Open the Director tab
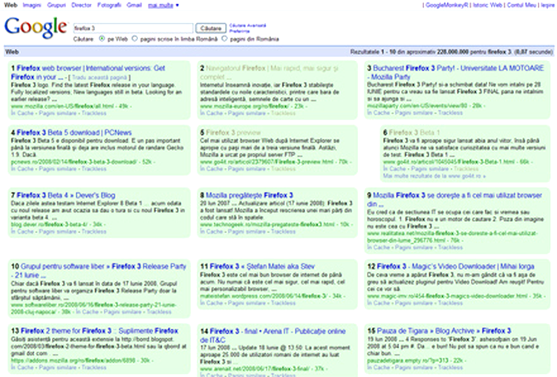The image size is (557, 377). (x=82, y=5)
